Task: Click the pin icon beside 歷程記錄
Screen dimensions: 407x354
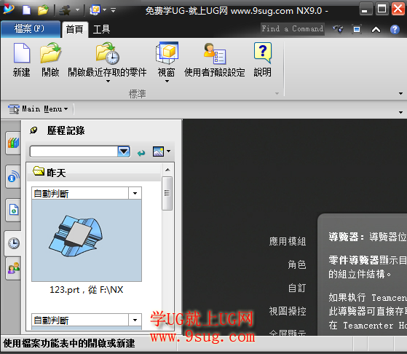Action: coord(33,130)
